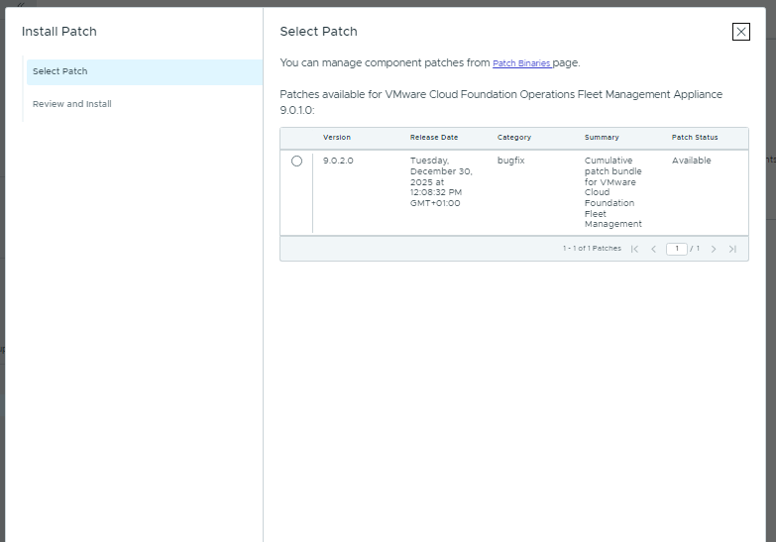The height and width of the screenshot is (542, 776).
Task: Close the Install Patch dialog
Action: (741, 32)
